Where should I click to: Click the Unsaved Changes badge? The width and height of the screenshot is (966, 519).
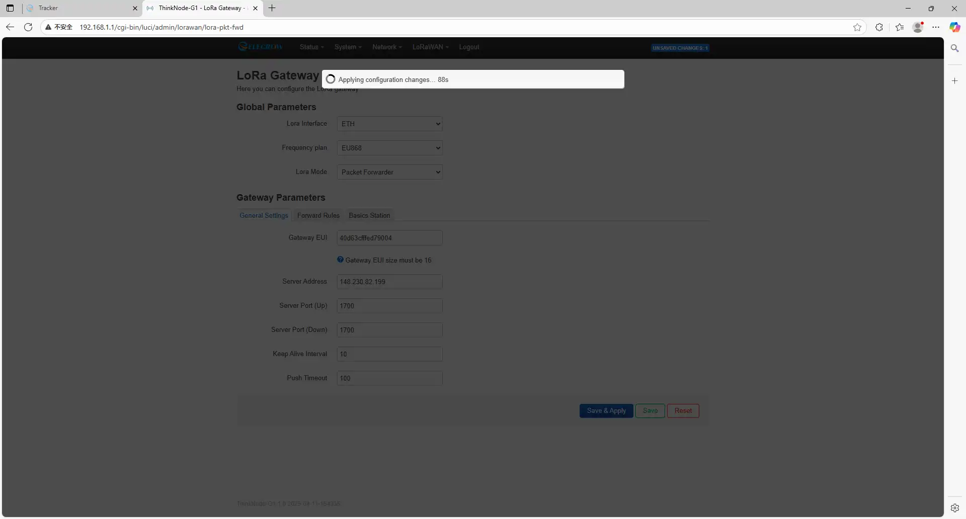(680, 48)
